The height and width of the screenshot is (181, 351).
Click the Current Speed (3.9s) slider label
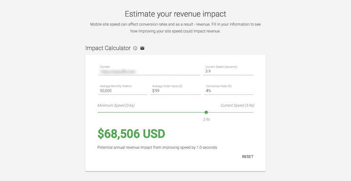237,105
